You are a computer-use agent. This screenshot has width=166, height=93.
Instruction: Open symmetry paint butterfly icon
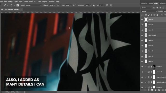[x=111, y=5]
